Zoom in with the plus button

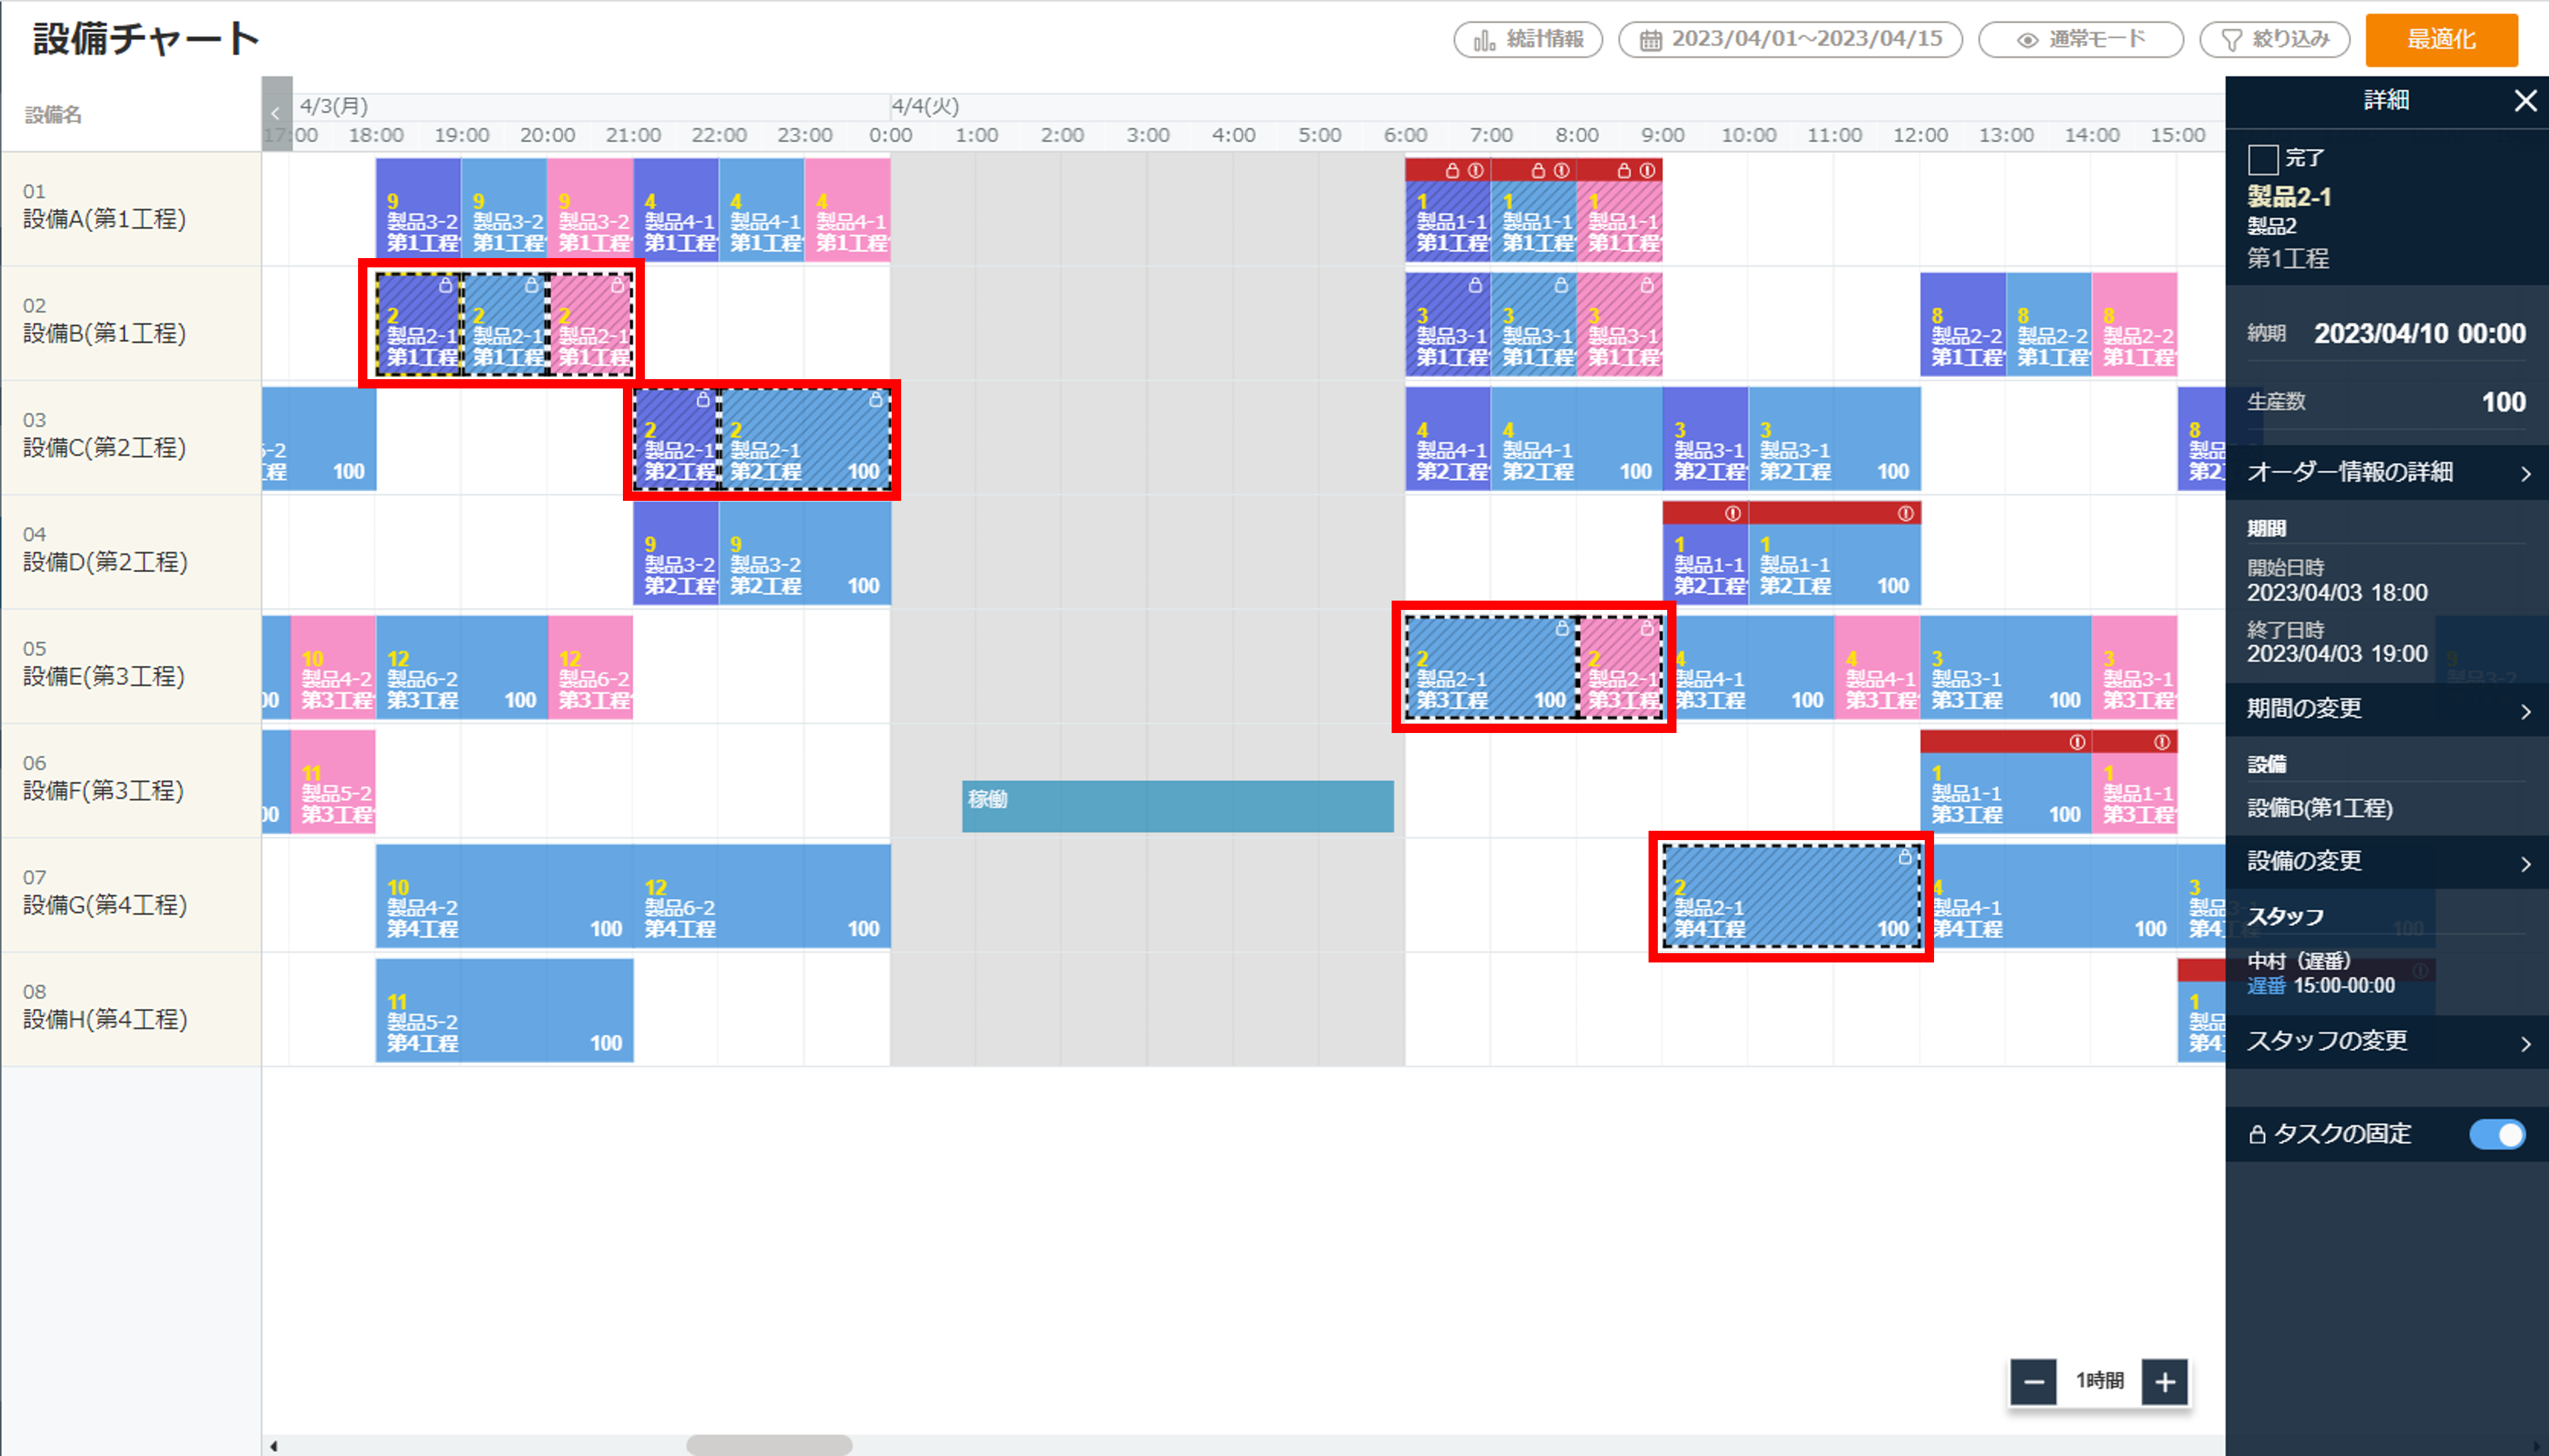tap(2165, 1382)
